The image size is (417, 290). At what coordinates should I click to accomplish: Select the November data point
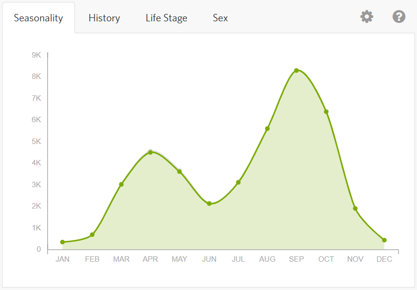pos(355,209)
